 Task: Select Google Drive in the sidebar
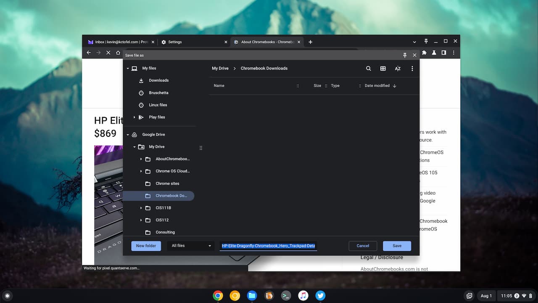click(x=153, y=135)
